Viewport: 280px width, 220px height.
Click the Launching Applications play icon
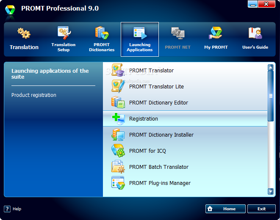tap(140, 33)
